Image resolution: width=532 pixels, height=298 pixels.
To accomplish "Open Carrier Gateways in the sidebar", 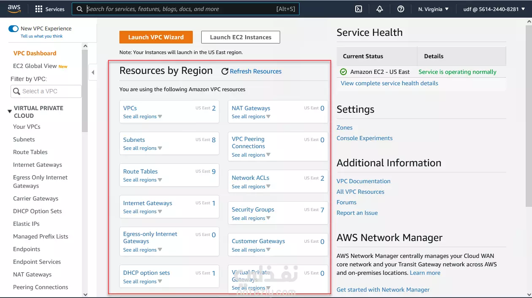I will pos(36,198).
